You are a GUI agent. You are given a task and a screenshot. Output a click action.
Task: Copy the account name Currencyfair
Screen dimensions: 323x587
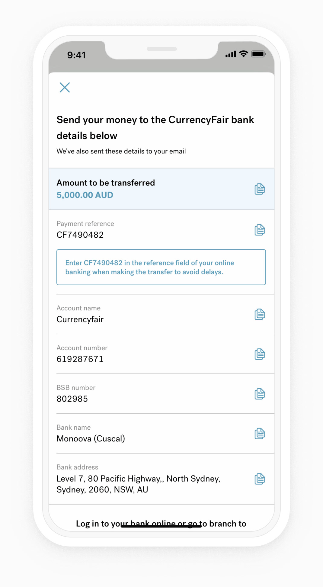(260, 314)
